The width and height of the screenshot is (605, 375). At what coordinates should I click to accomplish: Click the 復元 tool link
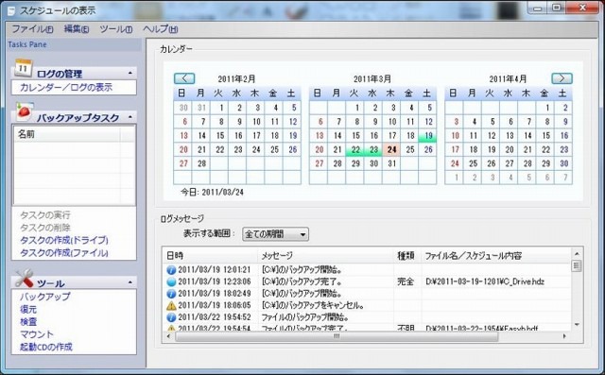(x=28, y=309)
